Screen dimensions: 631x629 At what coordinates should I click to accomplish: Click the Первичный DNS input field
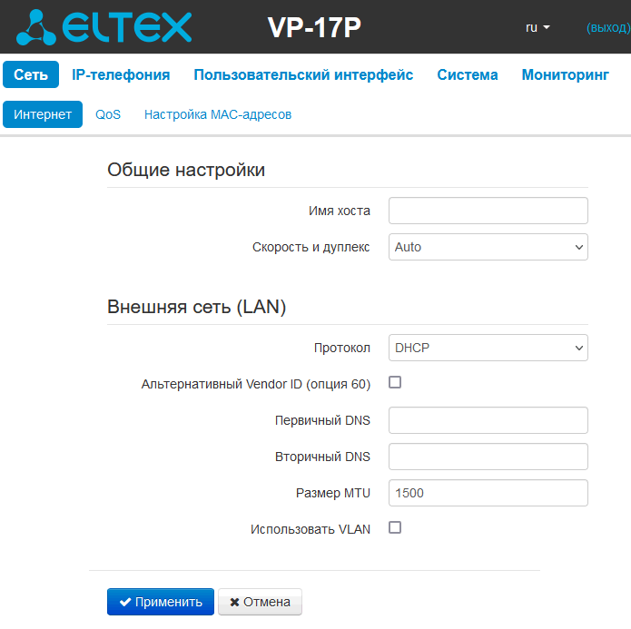488,420
